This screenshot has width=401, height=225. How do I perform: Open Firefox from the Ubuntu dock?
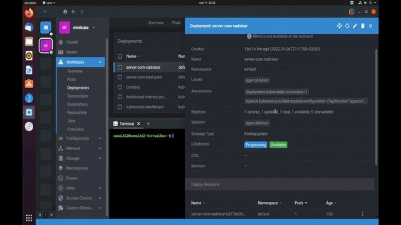pos(29,12)
